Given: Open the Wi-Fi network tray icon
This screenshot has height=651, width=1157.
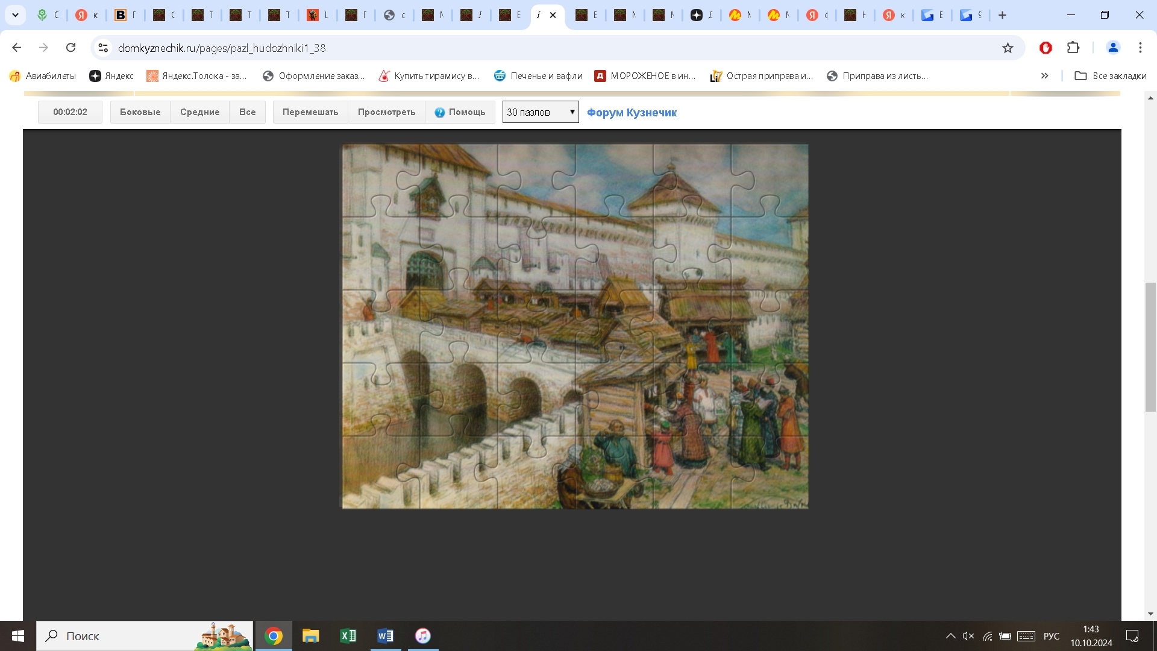Looking at the screenshot, I should tap(987, 636).
